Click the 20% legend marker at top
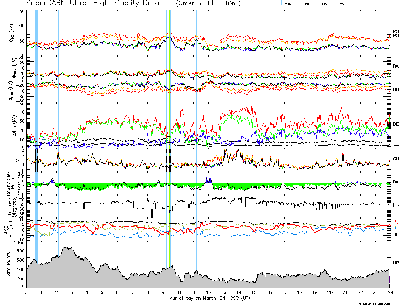 tap(288, 3)
